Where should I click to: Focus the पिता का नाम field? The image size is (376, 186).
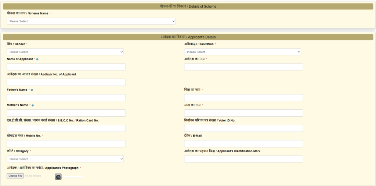(x=244, y=98)
